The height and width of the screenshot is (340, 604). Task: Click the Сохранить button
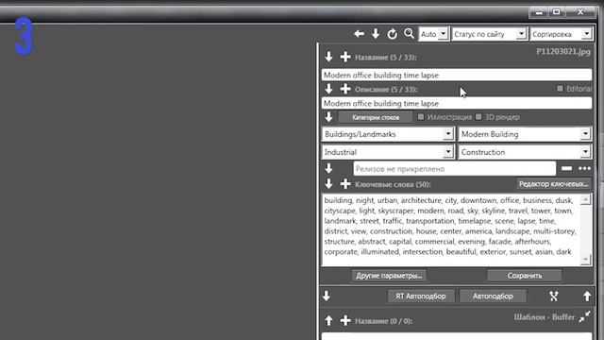pos(525,276)
